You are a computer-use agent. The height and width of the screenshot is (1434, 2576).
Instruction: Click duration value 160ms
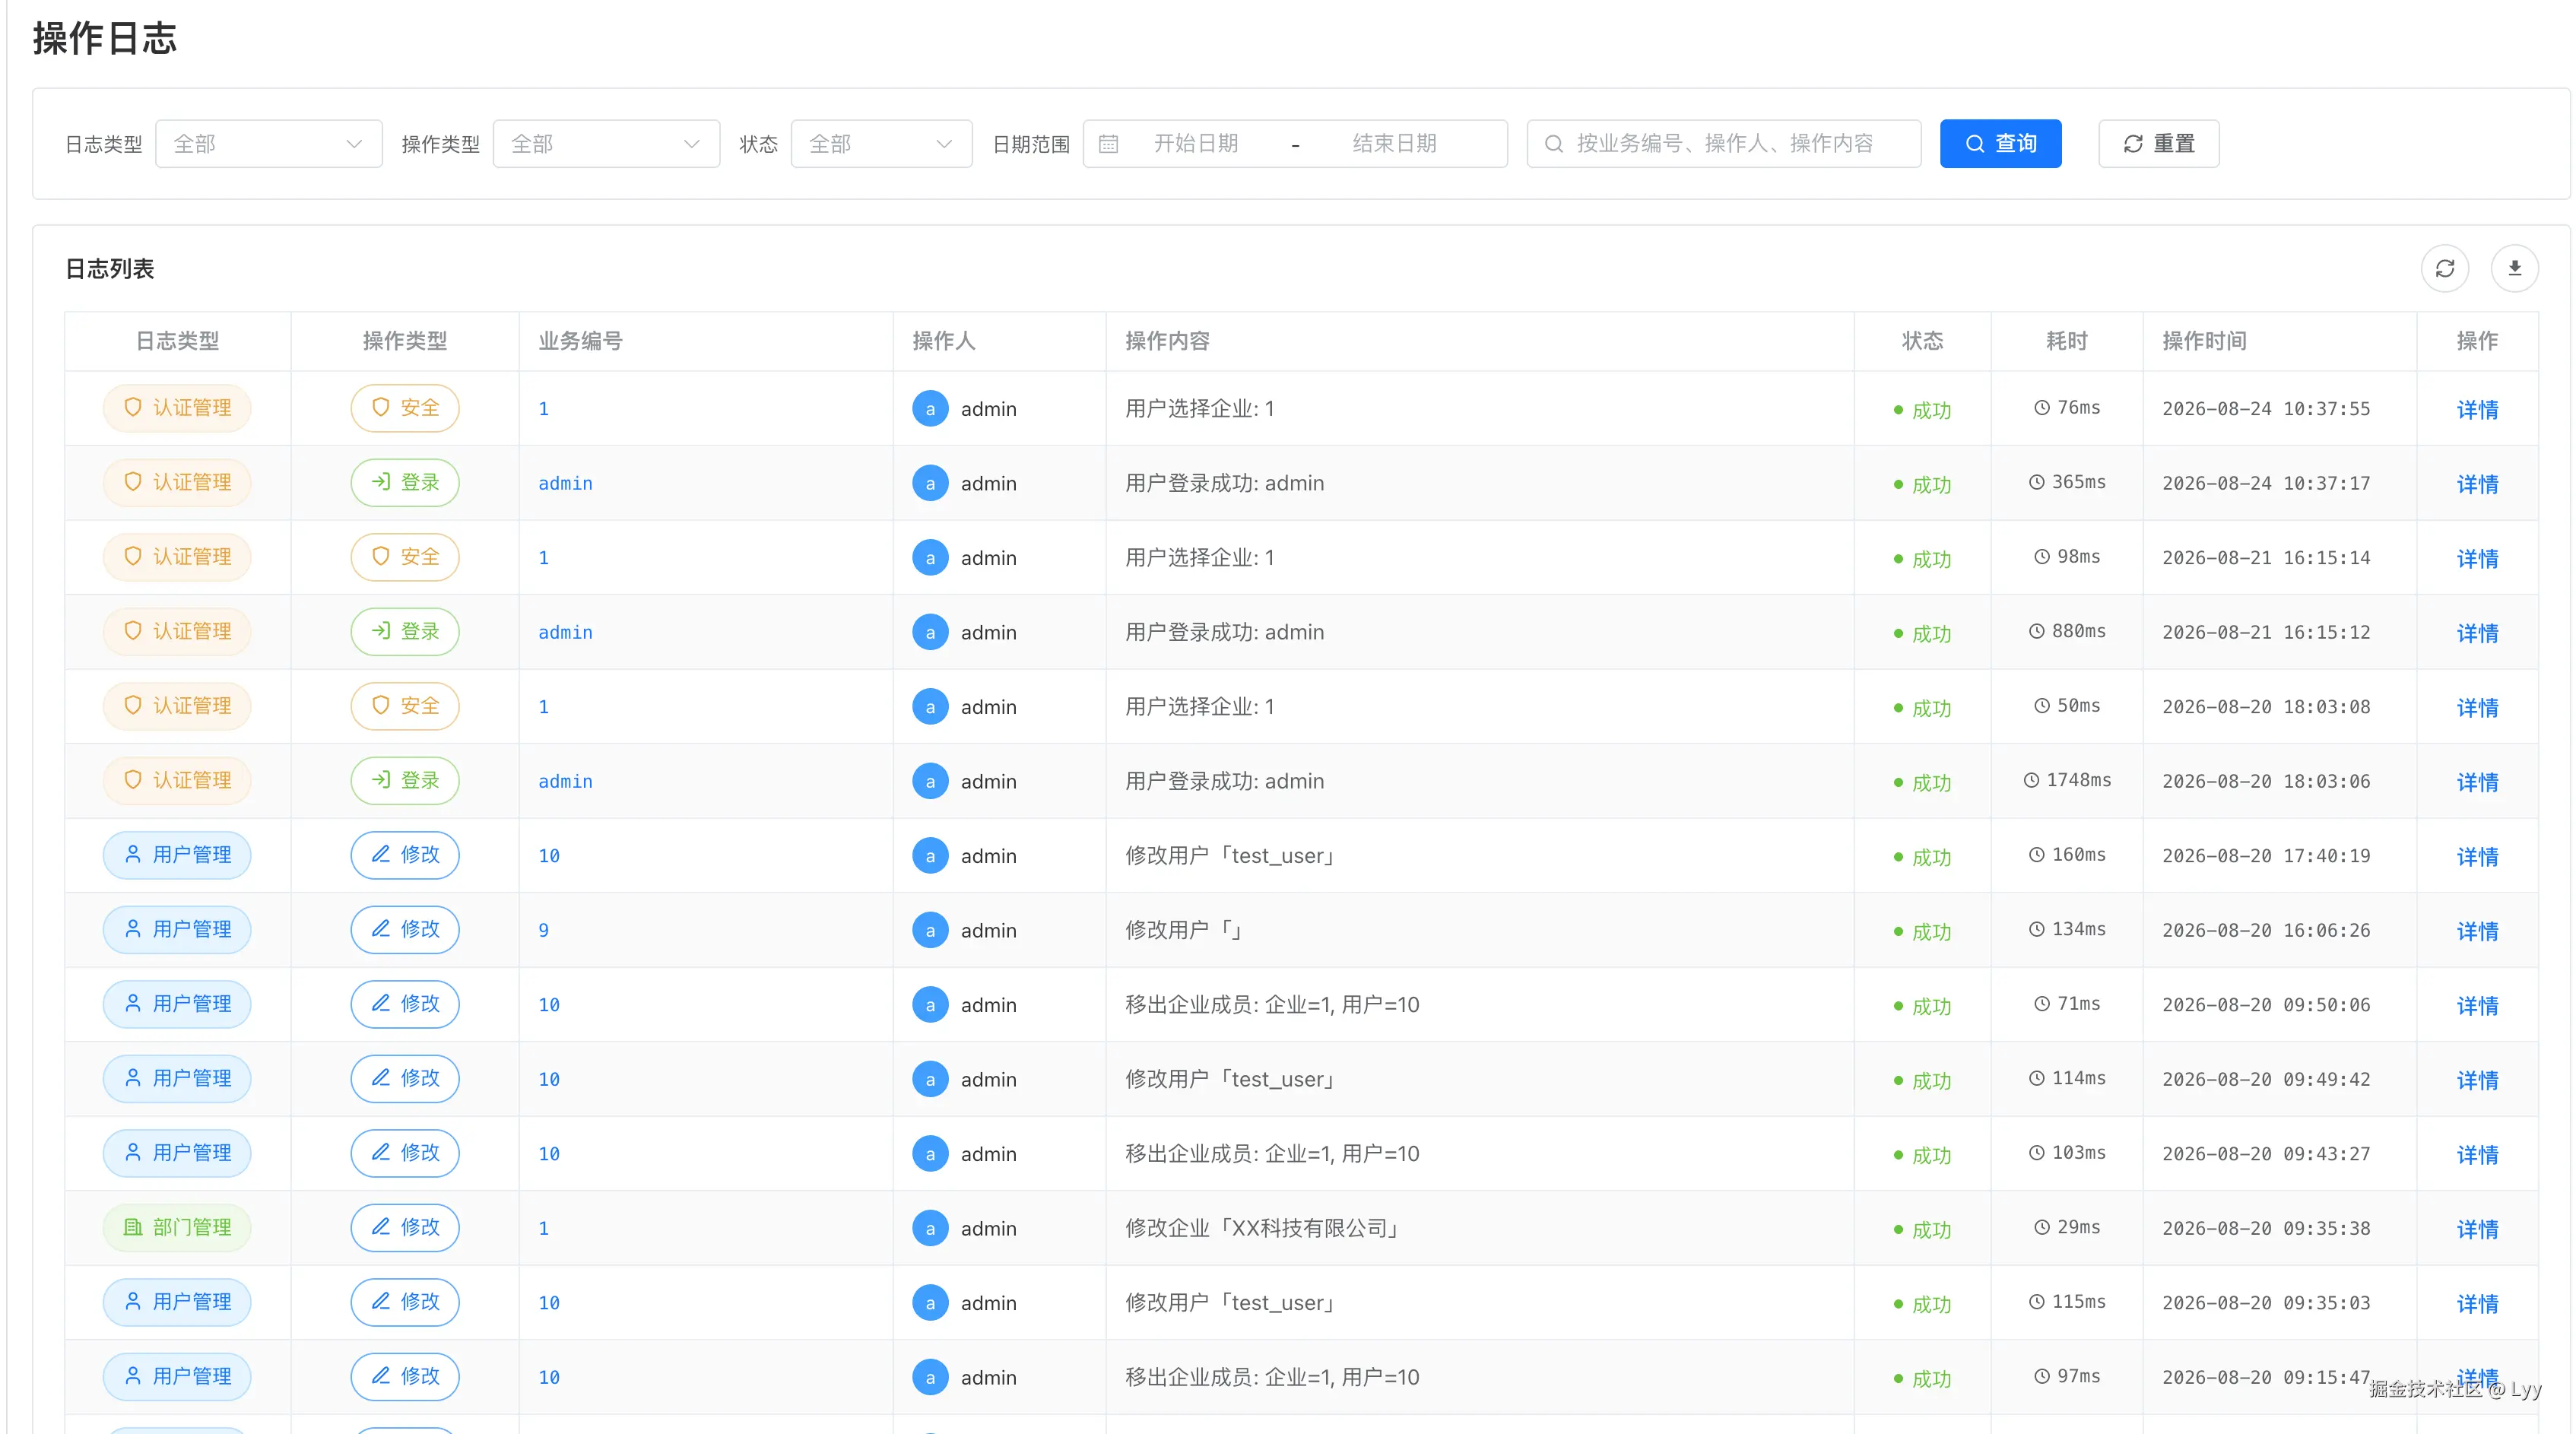2078,855
